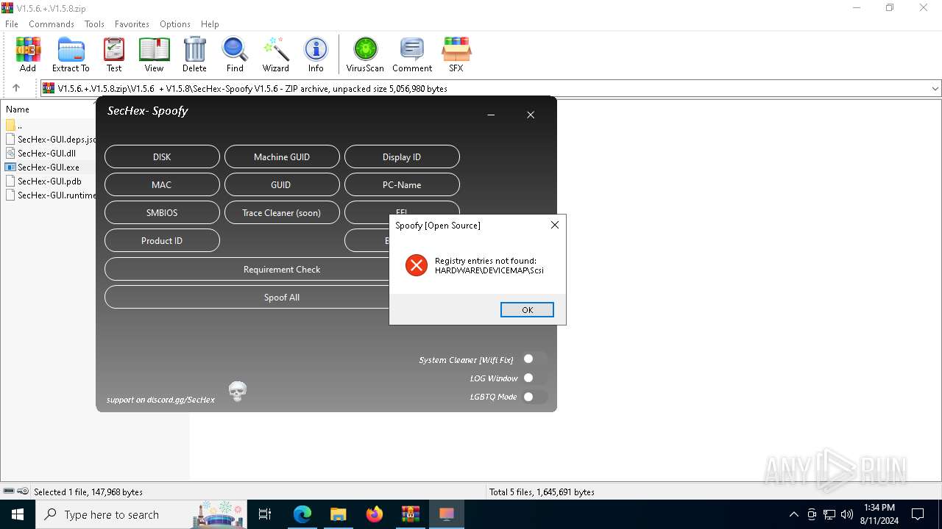Click OK in the Spoofy error dialog
This screenshot has height=529, width=942.
click(527, 310)
